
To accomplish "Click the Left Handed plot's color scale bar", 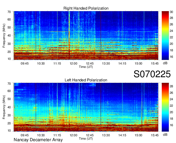I will coord(165,107).
